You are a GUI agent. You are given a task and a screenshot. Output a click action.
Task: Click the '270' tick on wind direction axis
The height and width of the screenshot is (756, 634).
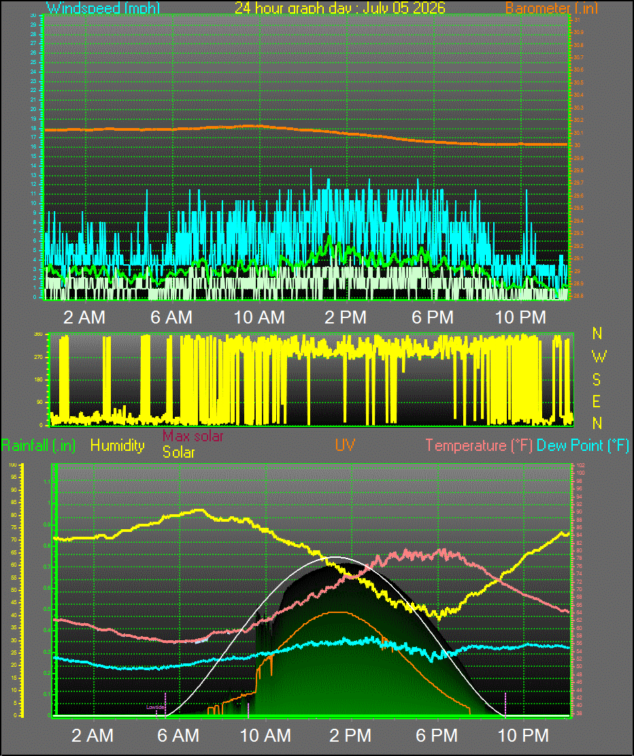click(x=38, y=358)
